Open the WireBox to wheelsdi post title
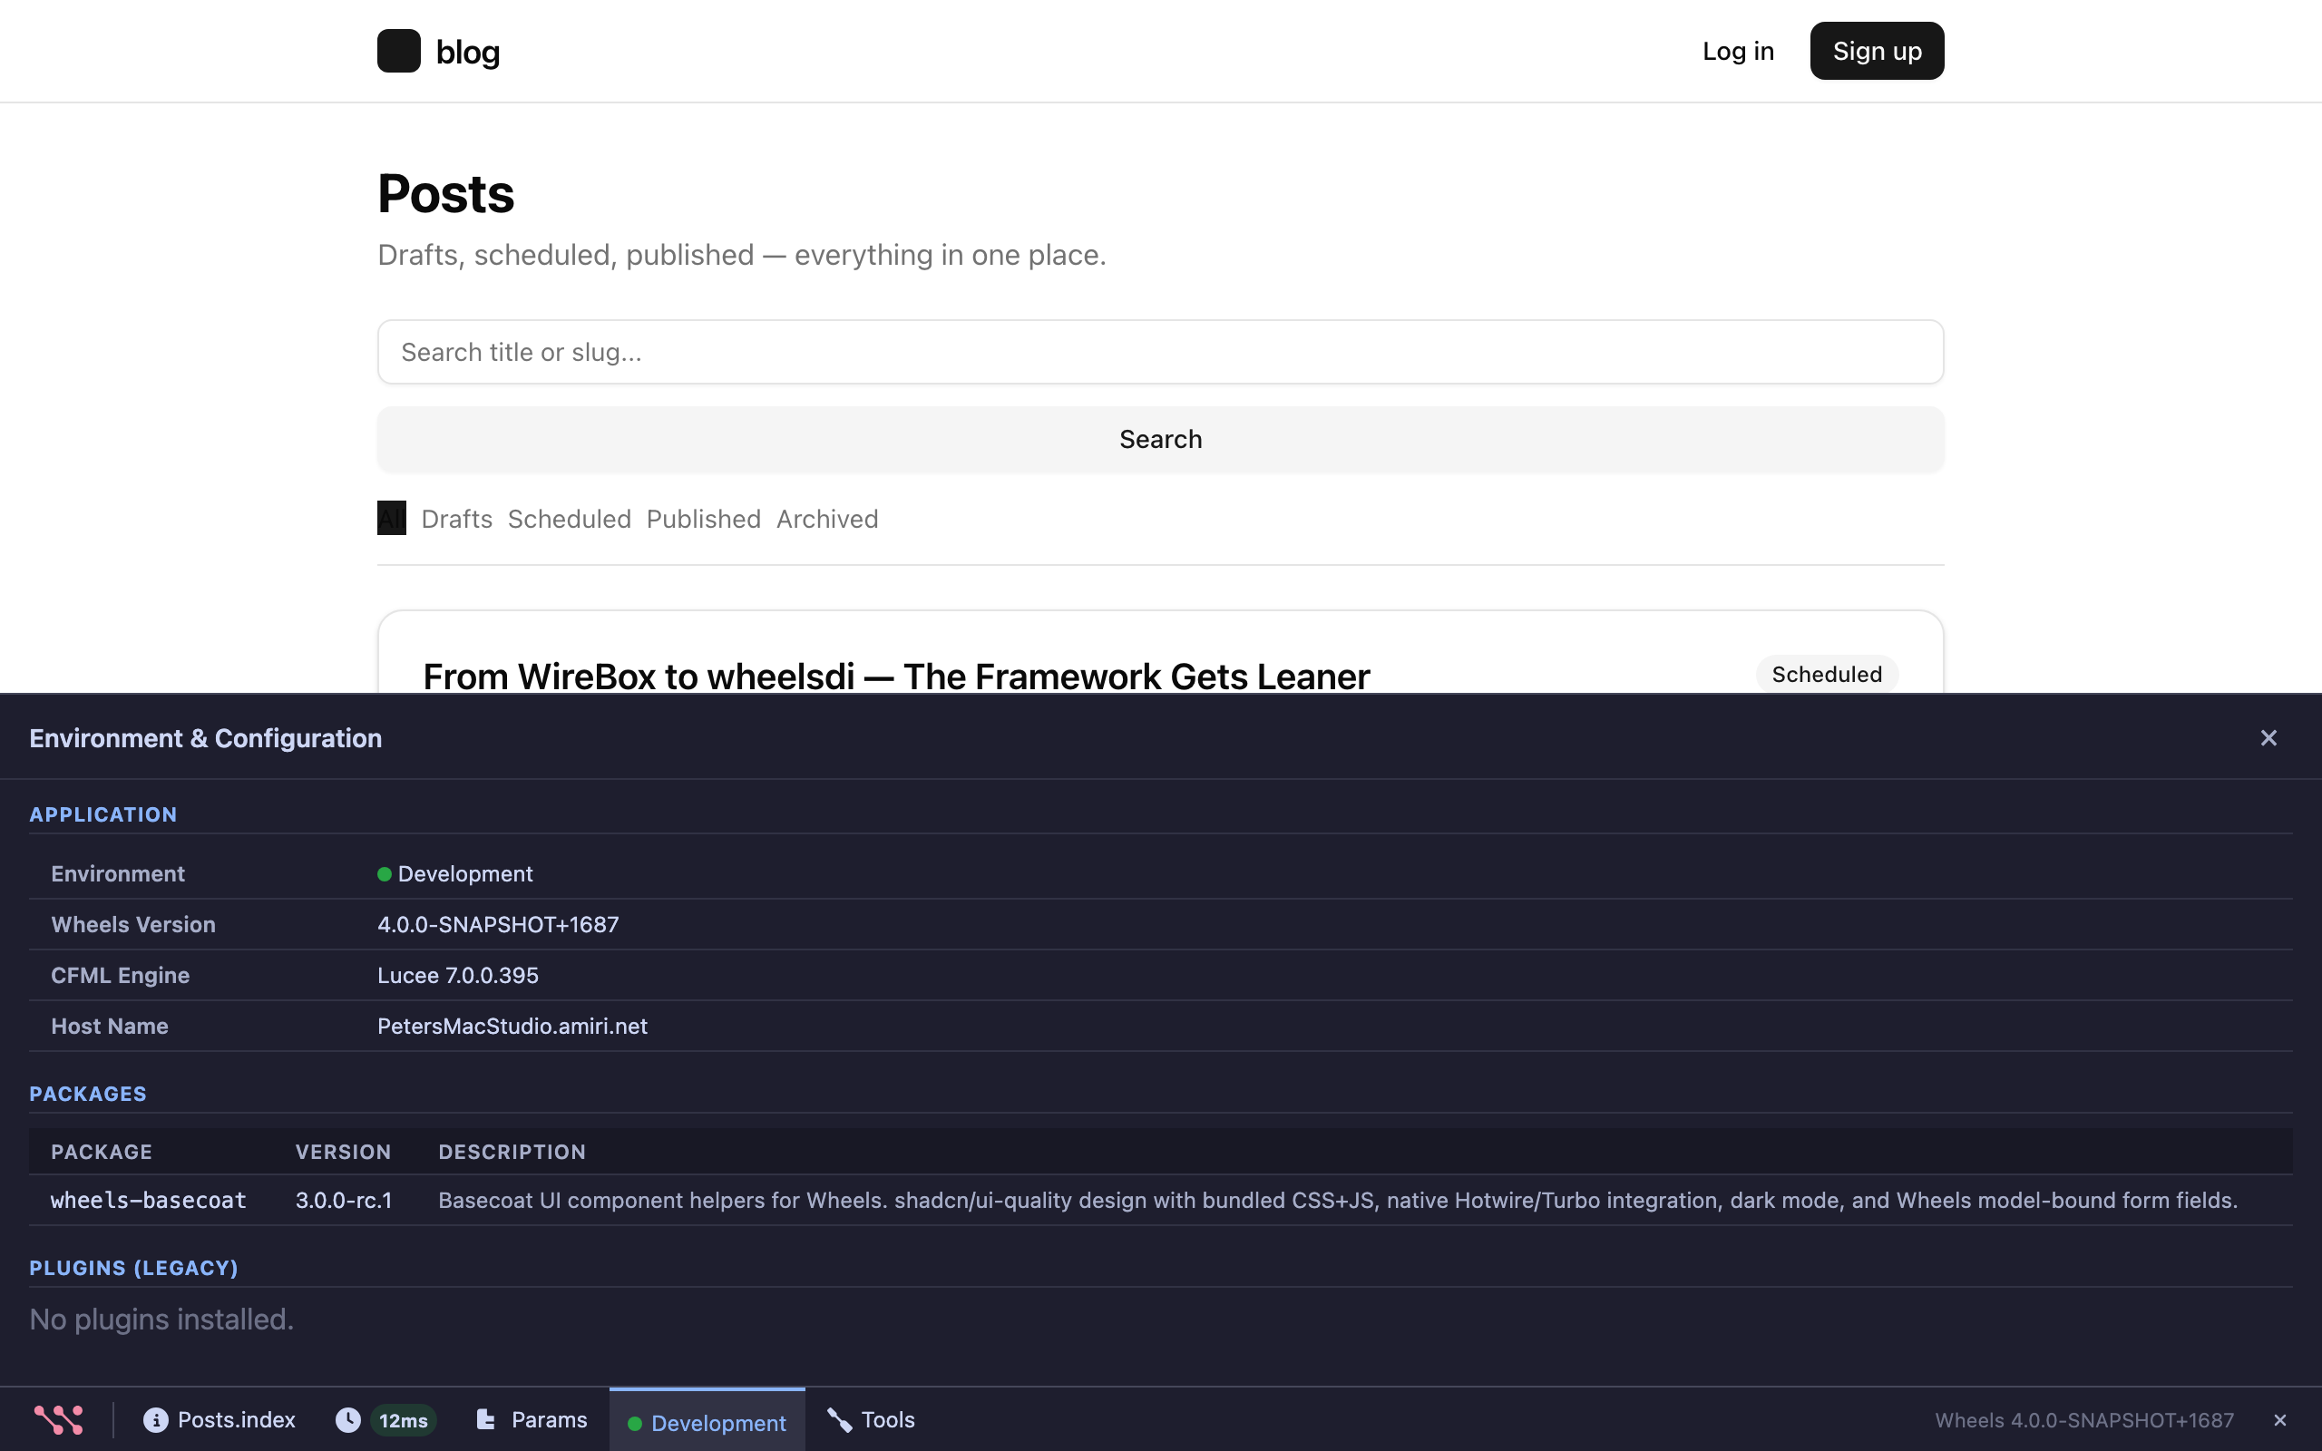This screenshot has width=2322, height=1451. pos(896,677)
